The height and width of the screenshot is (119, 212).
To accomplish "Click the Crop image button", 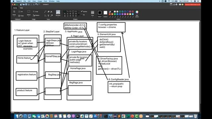I will [x=35, y=12].
